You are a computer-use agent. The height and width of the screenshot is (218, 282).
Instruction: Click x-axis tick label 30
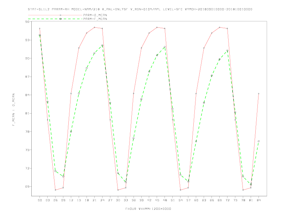[118, 200]
